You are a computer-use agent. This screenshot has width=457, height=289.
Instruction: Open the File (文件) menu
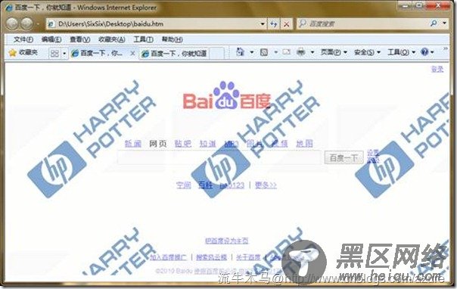[23, 39]
